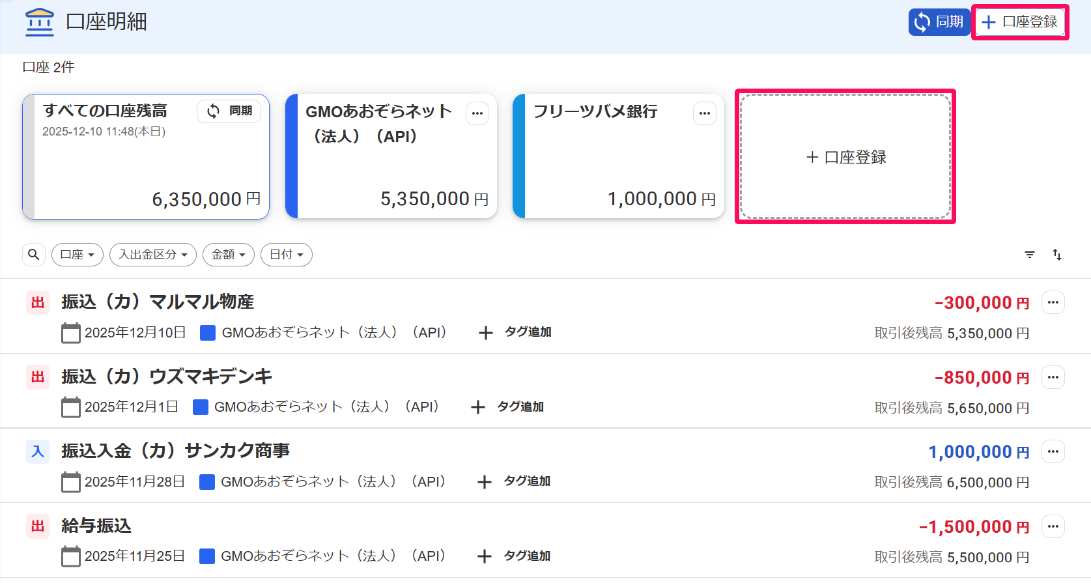The image size is (1091, 583).
Task: Click the blue 1,000,000 円 transaction amount
Action: (979, 452)
